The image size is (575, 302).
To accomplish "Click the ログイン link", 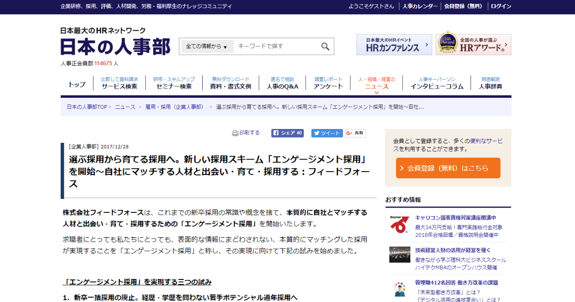I will 501,6.
